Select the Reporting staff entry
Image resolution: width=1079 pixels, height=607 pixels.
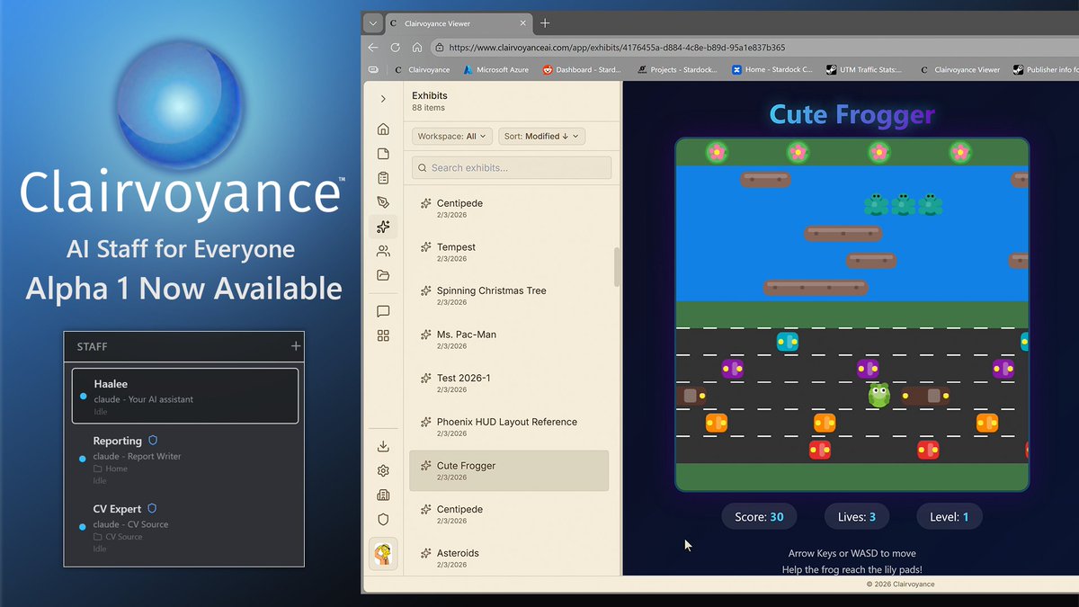(x=184, y=459)
